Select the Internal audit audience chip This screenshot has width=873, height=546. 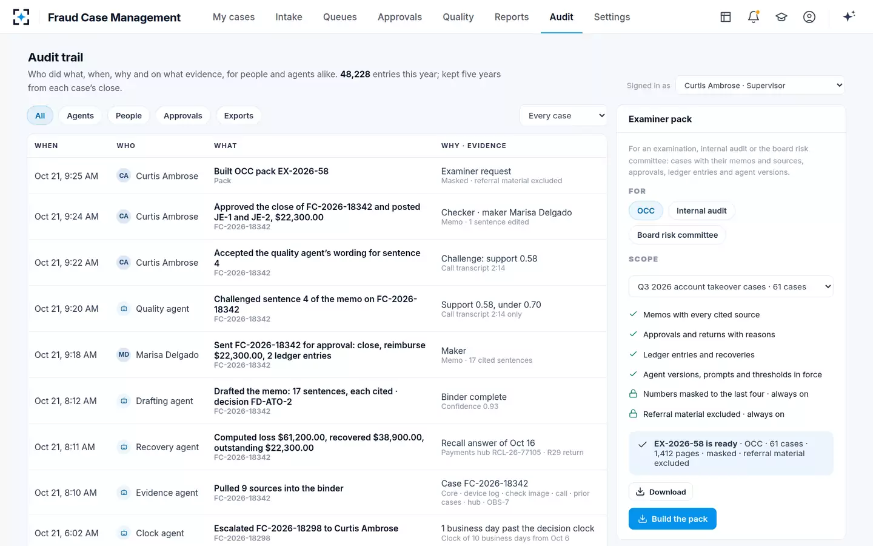(701, 211)
